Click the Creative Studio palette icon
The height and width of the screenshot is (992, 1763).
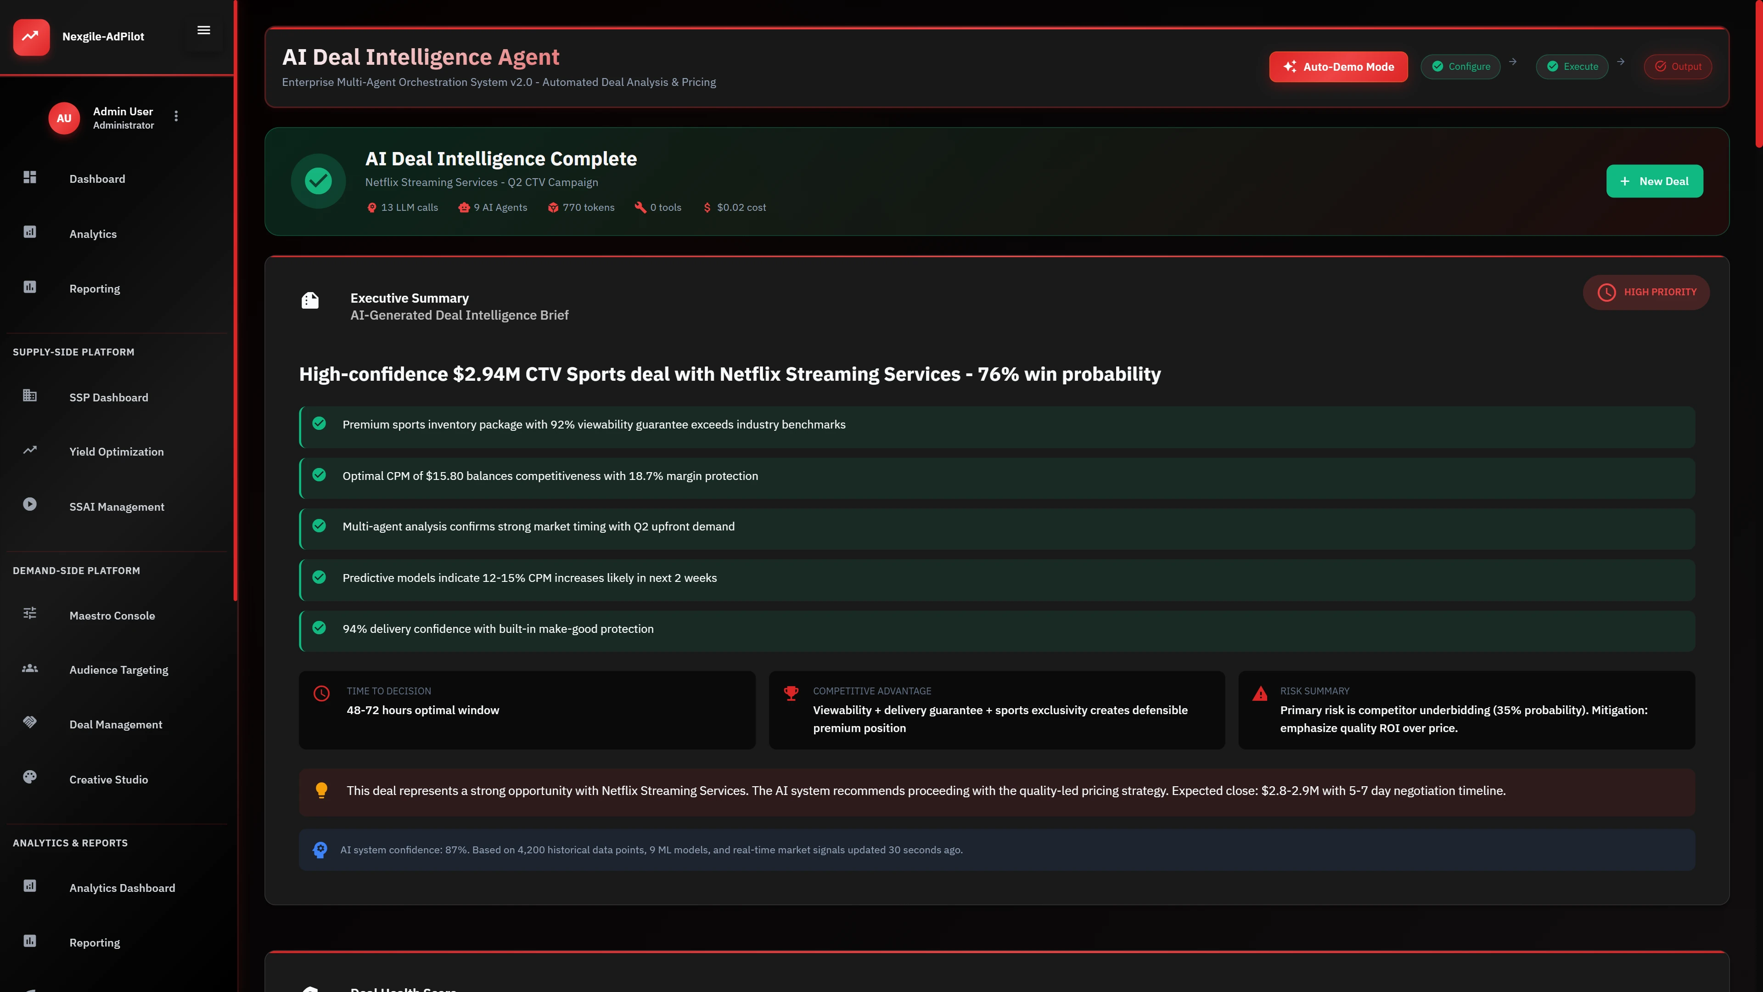pyautogui.click(x=29, y=777)
